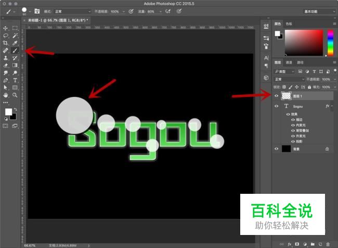Select the Healing Brush bandage tool
This screenshot has height=248, width=338.
(5, 51)
